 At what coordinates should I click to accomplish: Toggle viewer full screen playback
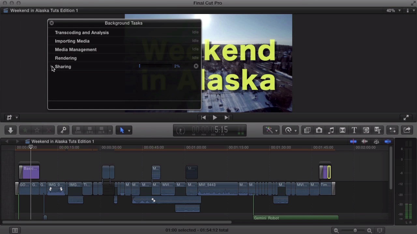pos(406,118)
